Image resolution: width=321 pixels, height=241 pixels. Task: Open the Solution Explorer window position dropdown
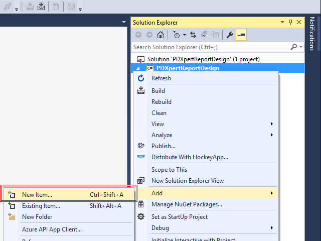pos(282,22)
